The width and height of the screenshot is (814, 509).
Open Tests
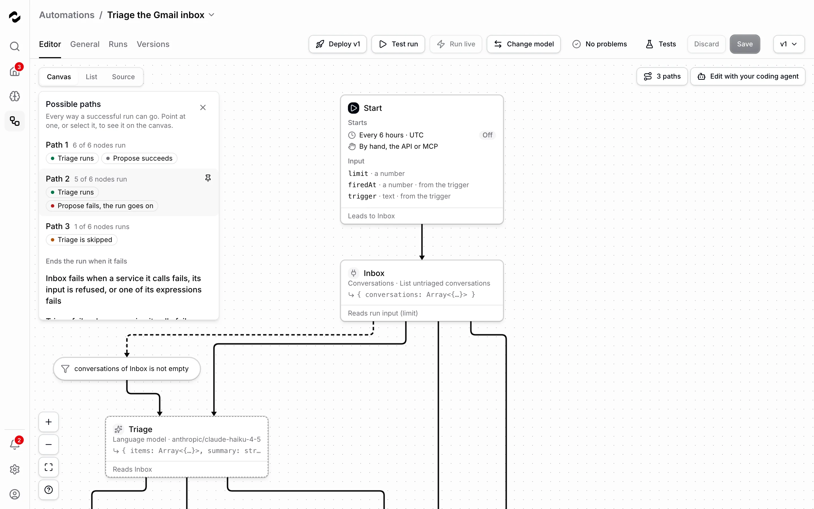tap(661, 44)
